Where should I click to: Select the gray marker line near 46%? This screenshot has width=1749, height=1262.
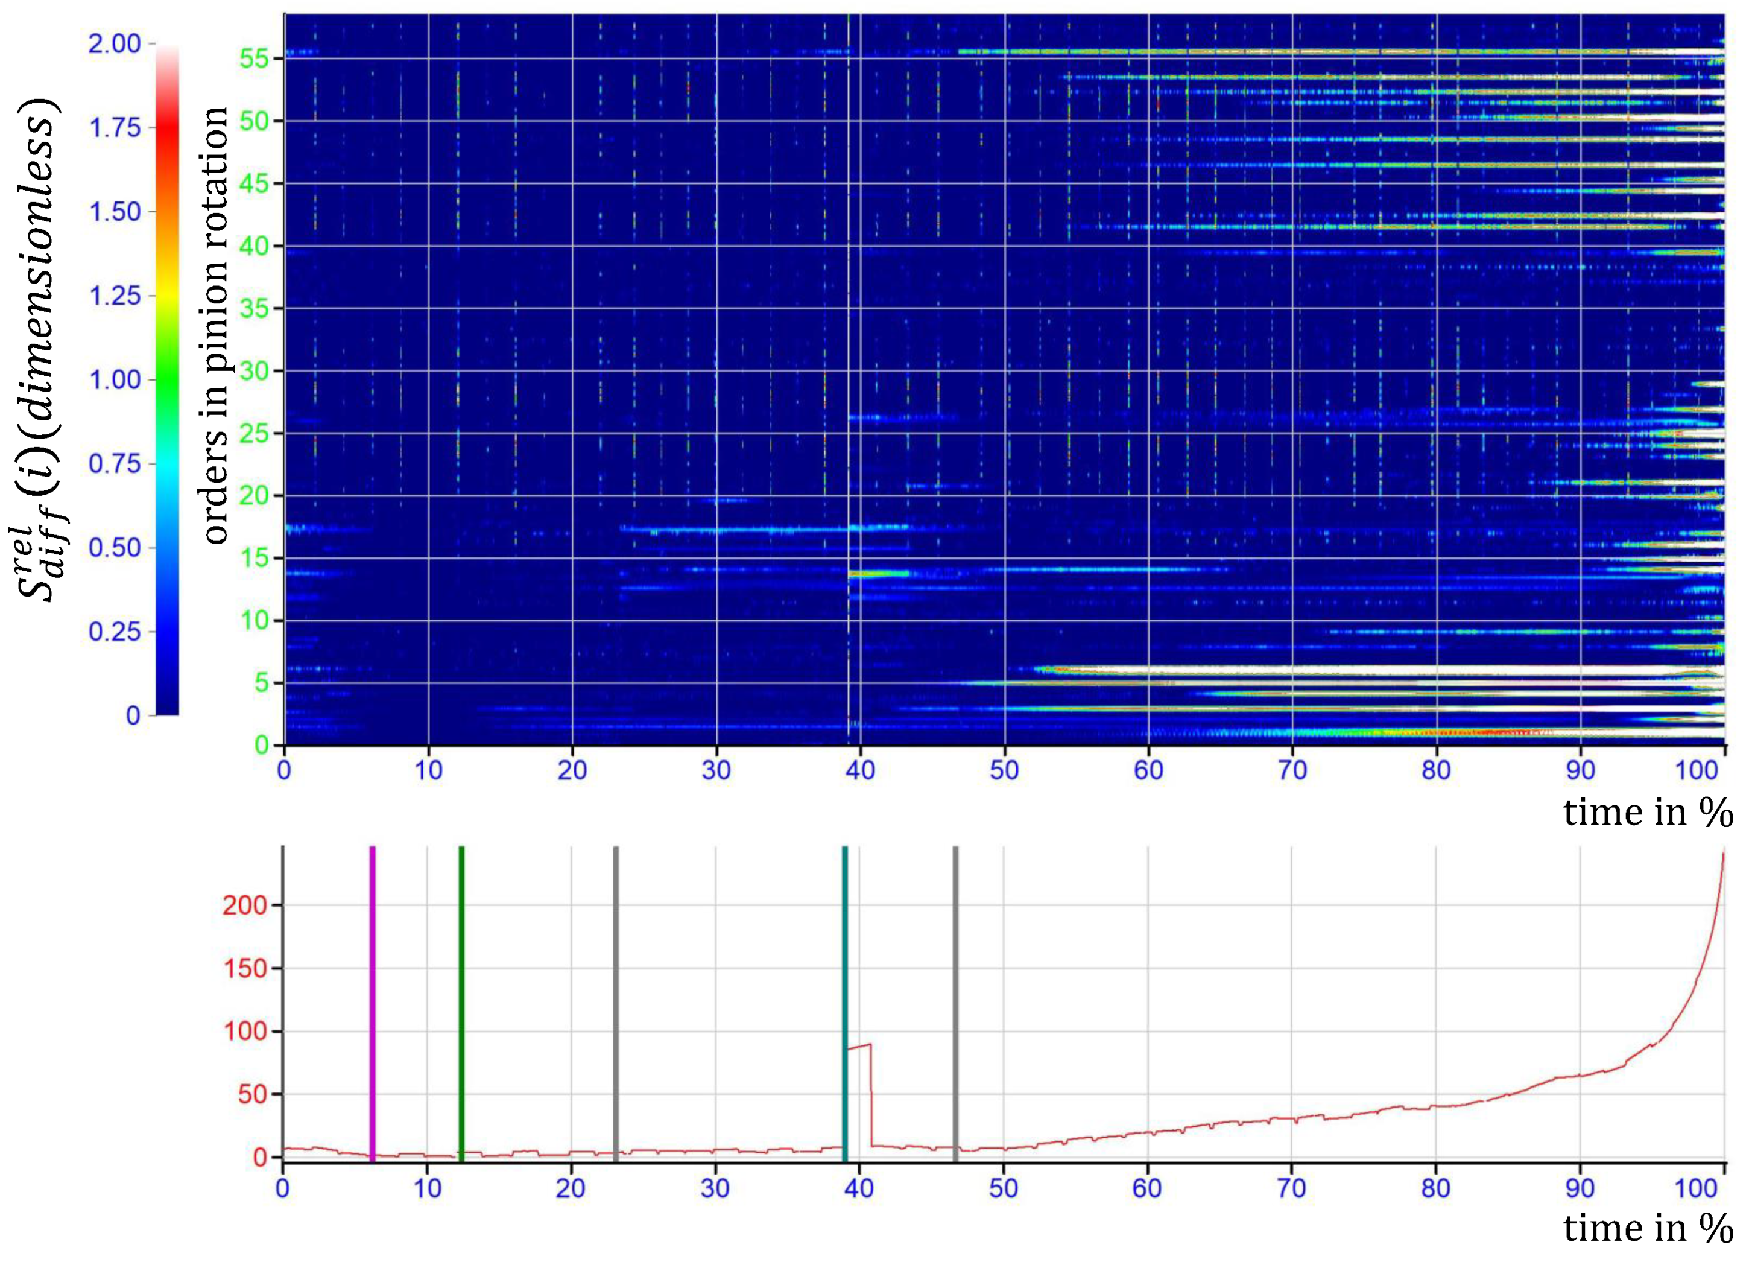click(x=955, y=1004)
